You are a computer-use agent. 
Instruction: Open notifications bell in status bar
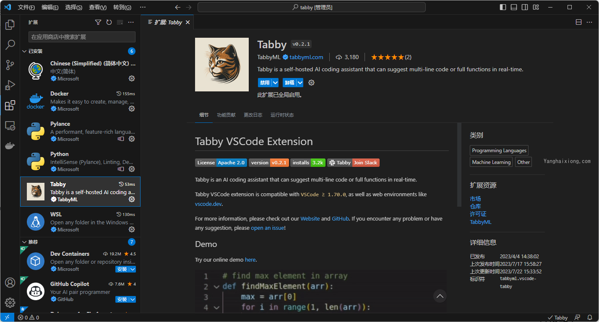(x=589, y=317)
